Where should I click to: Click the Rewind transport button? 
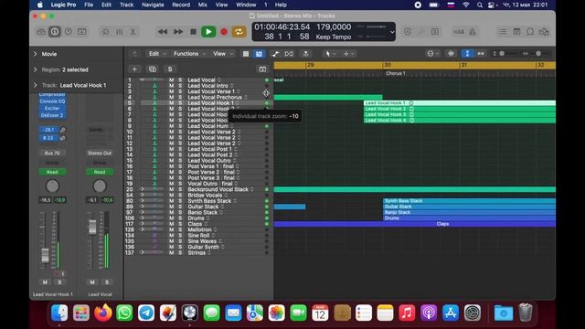(x=163, y=32)
